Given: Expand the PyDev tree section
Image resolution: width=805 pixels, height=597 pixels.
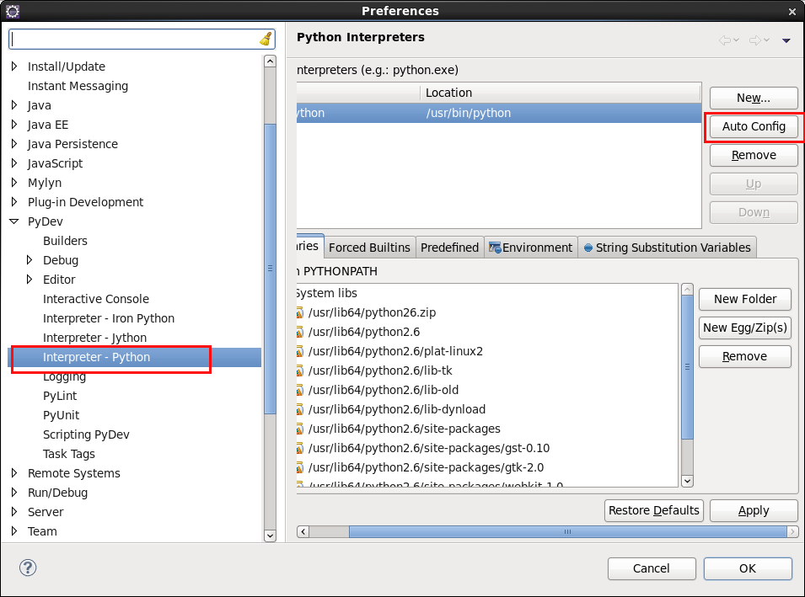Looking at the screenshot, I should tap(14, 221).
